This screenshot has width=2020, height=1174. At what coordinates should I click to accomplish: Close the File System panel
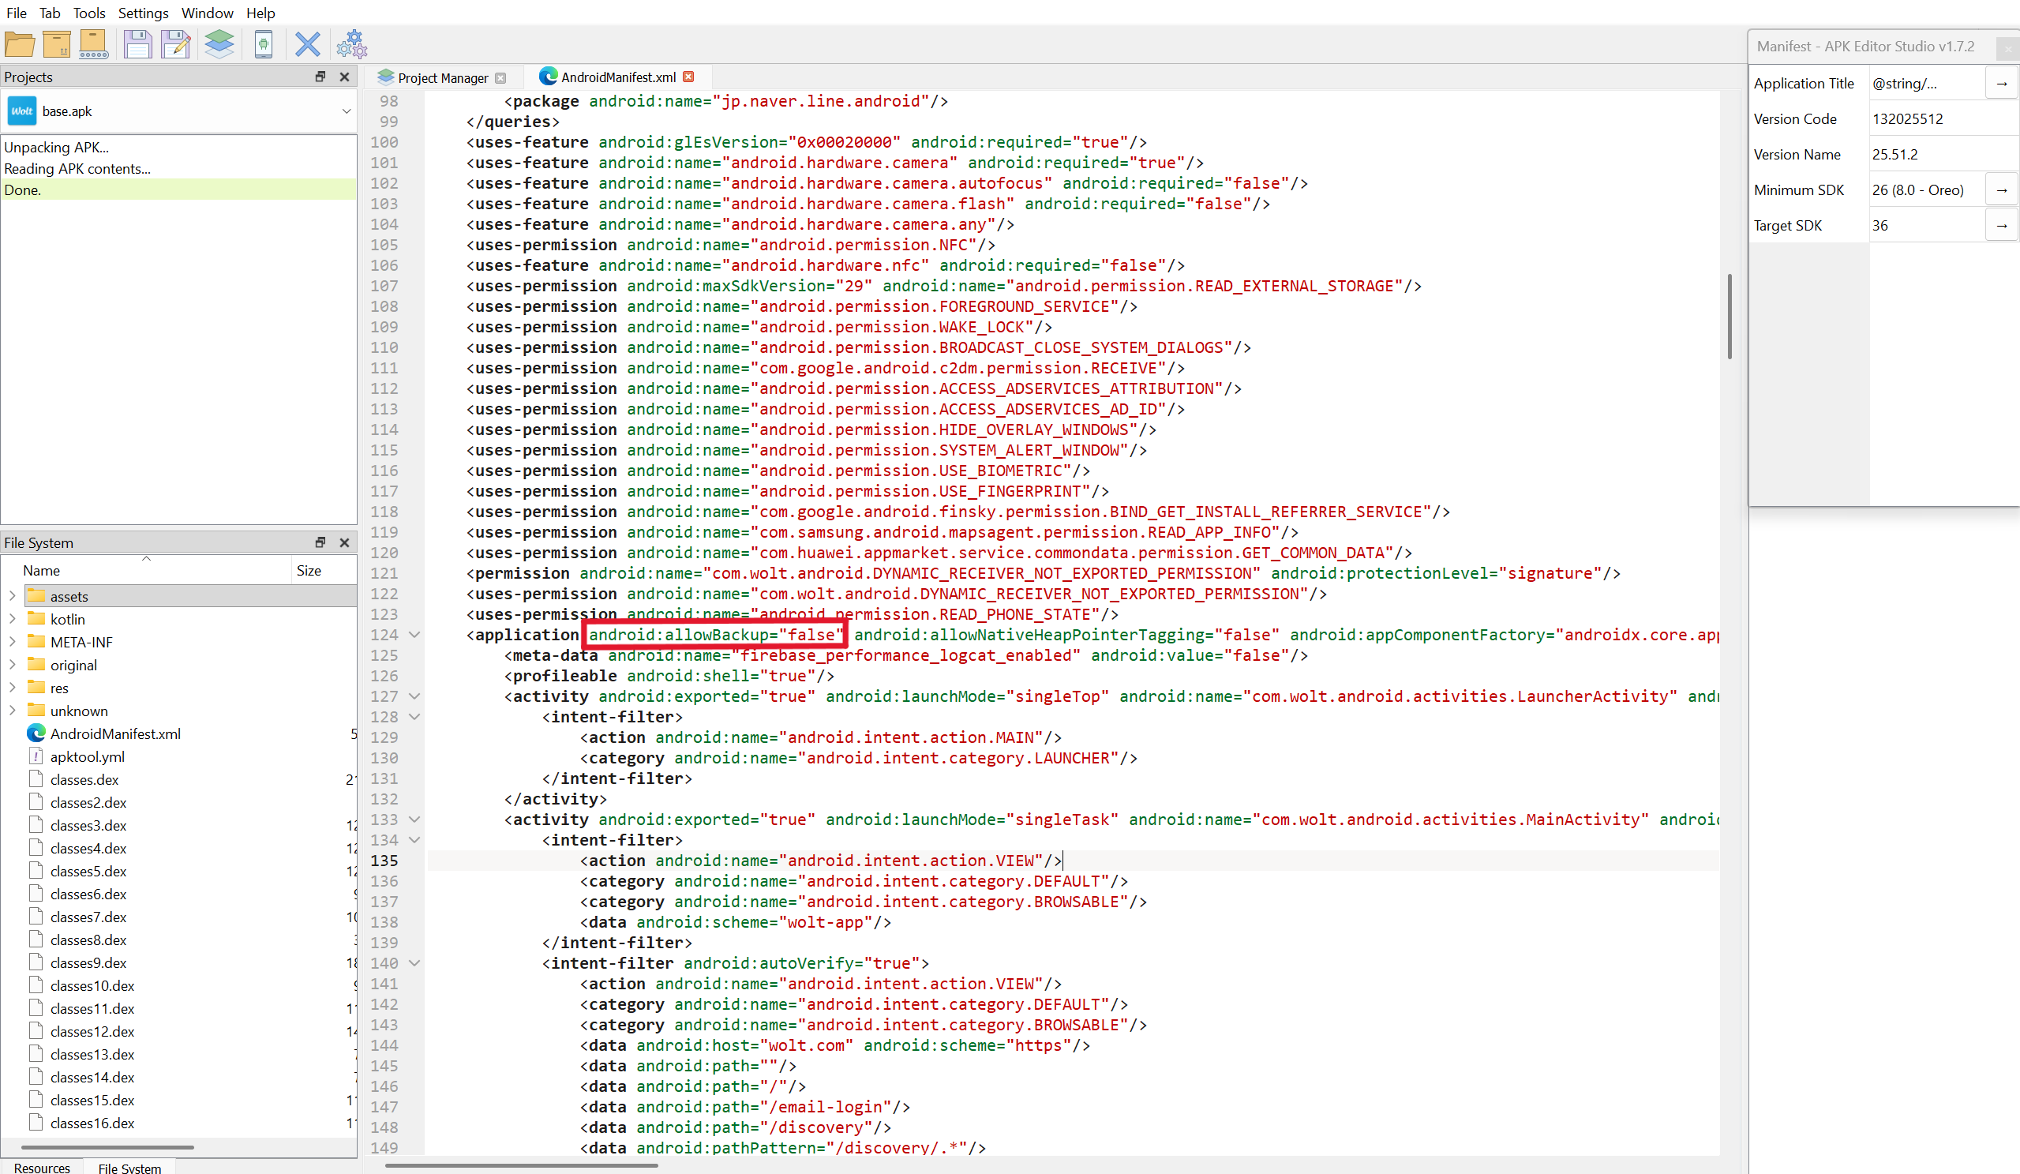[x=345, y=542]
